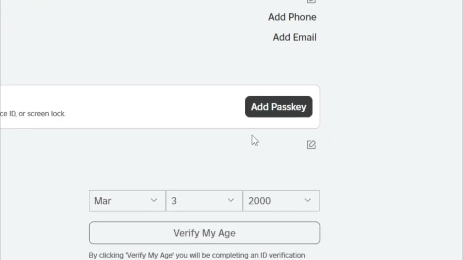Click the Add Phone link
463x260 pixels.
[292, 17]
